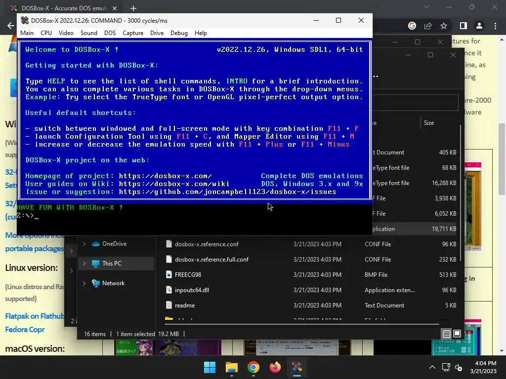Open the Drive menu
This screenshot has height=379, width=506.
(157, 33)
